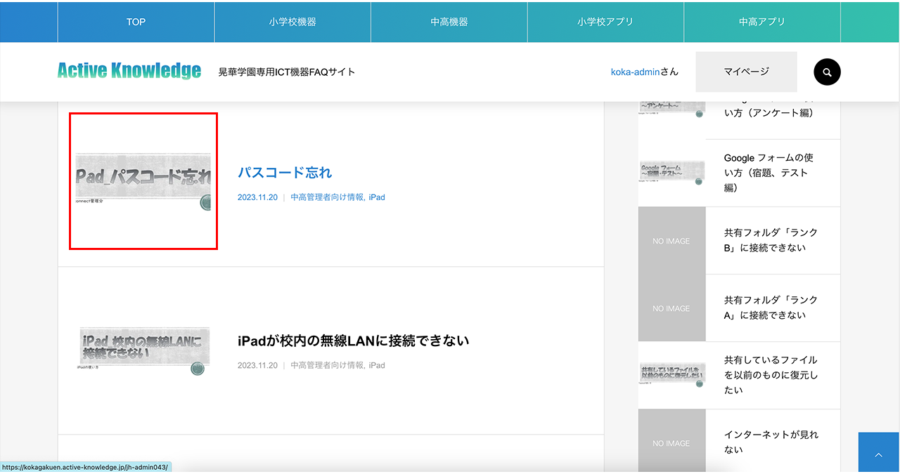Open sidebar Google フォームの使い方（宿題、テスト編）link
This screenshot has width=900, height=474.
coord(769,173)
